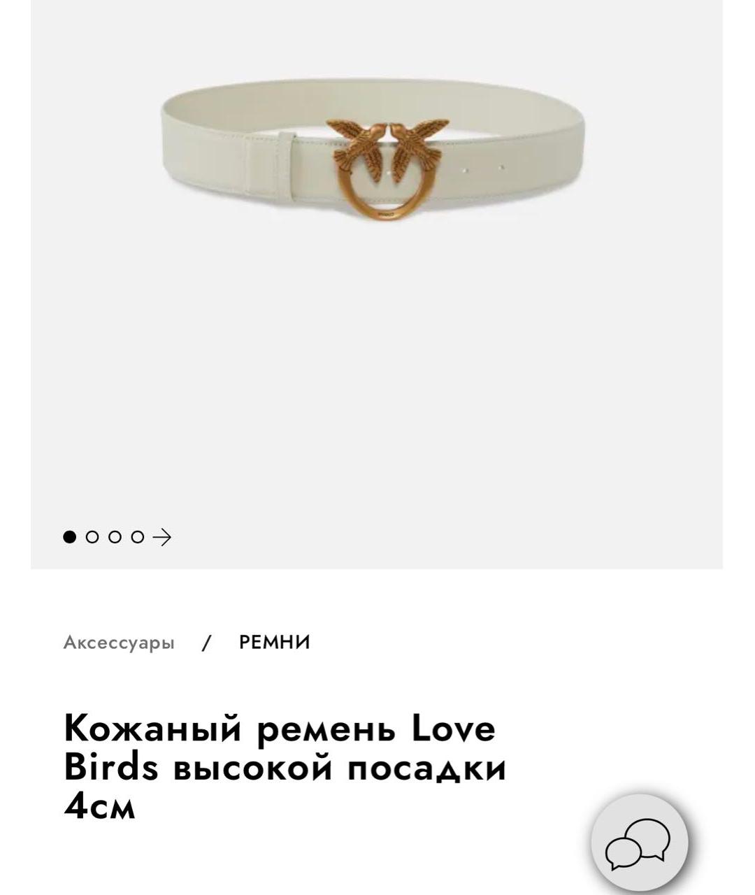Click the belt holes near the buckle
The width and height of the screenshot is (755, 895).
click(x=484, y=169)
